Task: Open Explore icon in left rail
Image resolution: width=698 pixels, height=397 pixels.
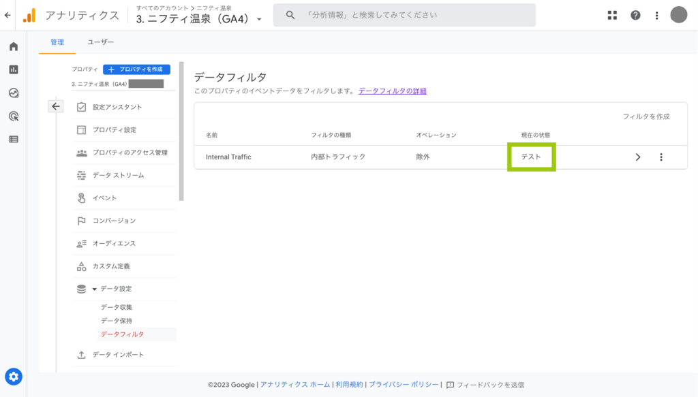Action: point(14,93)
